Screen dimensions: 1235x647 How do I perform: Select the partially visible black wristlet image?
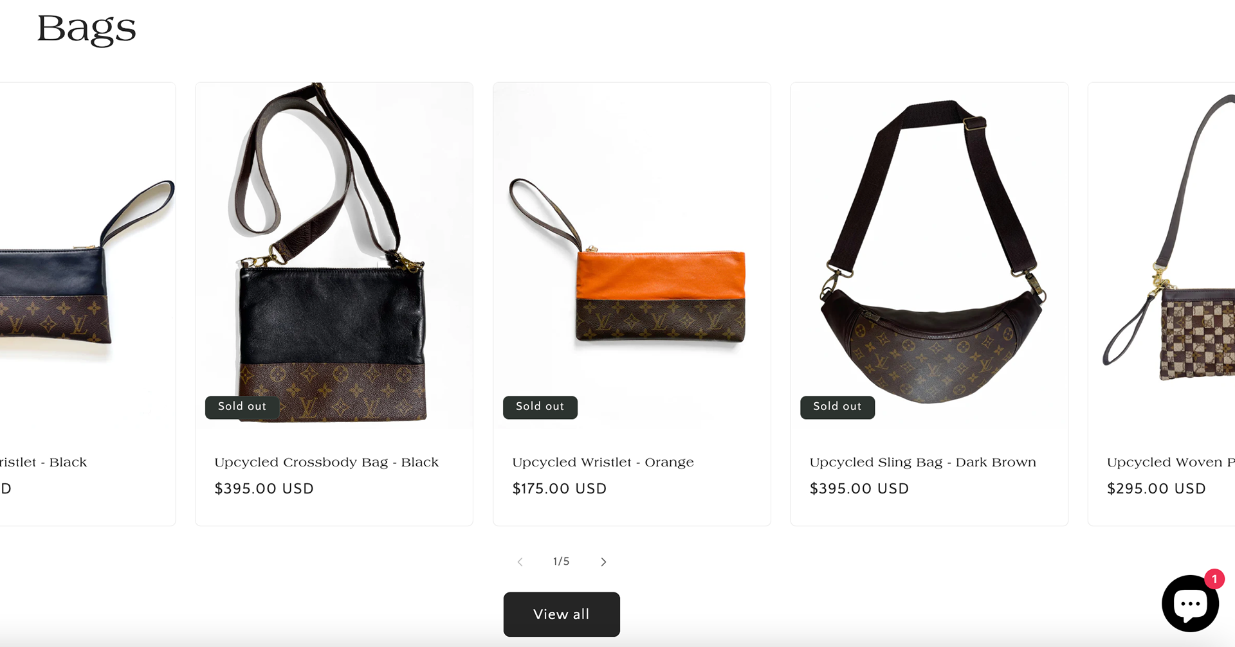coord(87,256)
